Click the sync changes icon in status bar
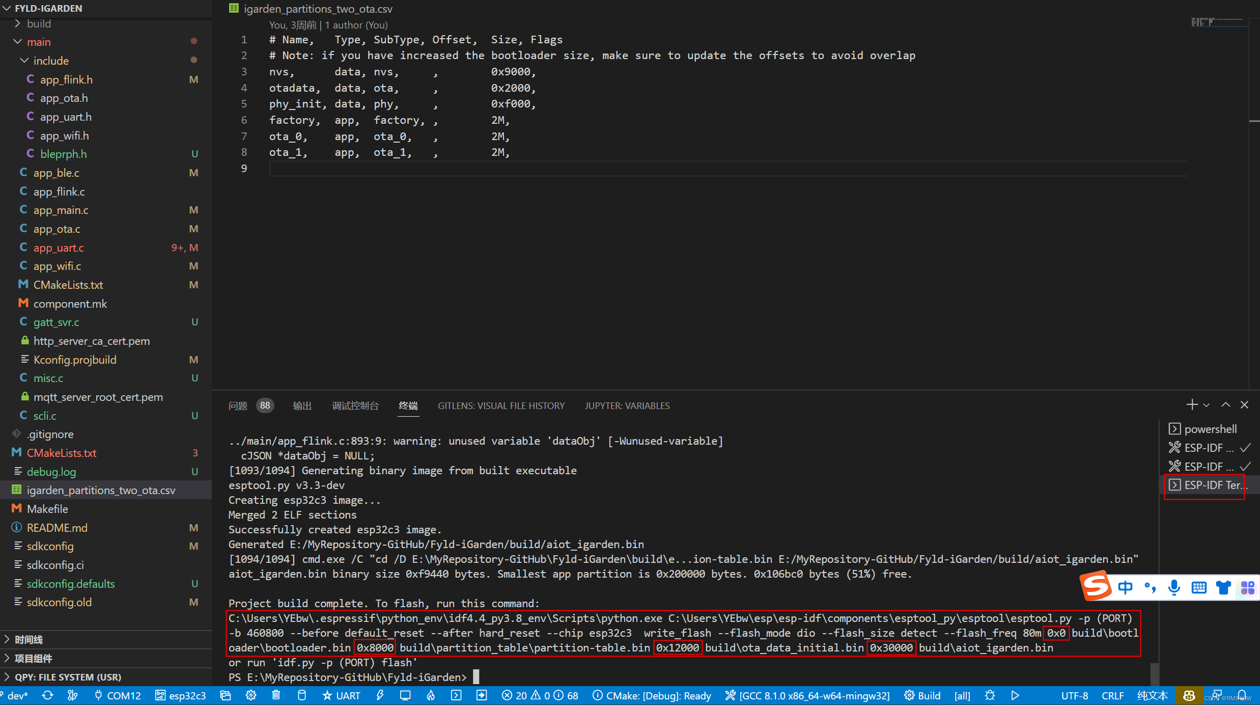Viewport: 1260px width, 706px height. point(47,695)
